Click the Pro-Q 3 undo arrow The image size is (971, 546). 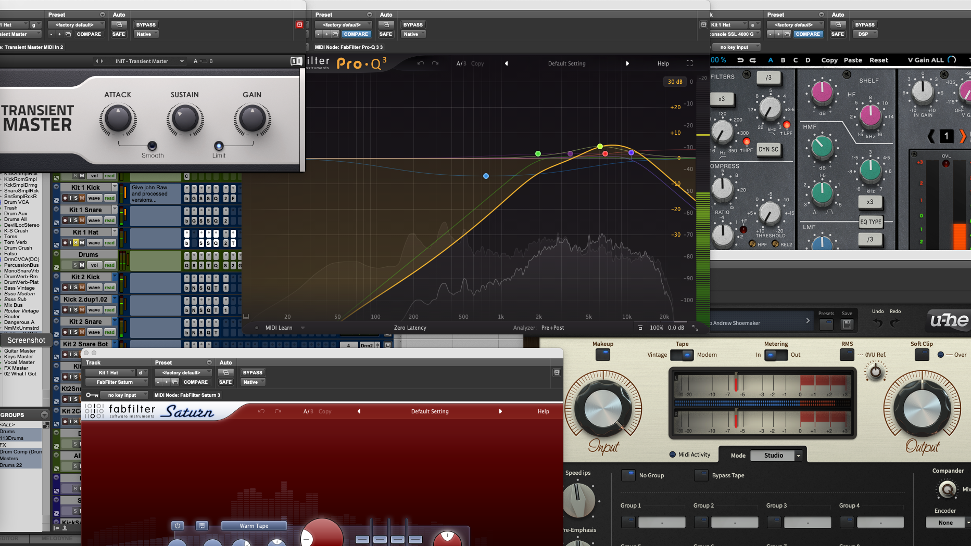pos(420,63)
